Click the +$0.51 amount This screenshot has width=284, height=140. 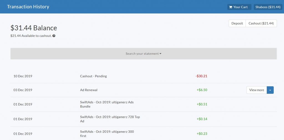(x=202, y=104)
